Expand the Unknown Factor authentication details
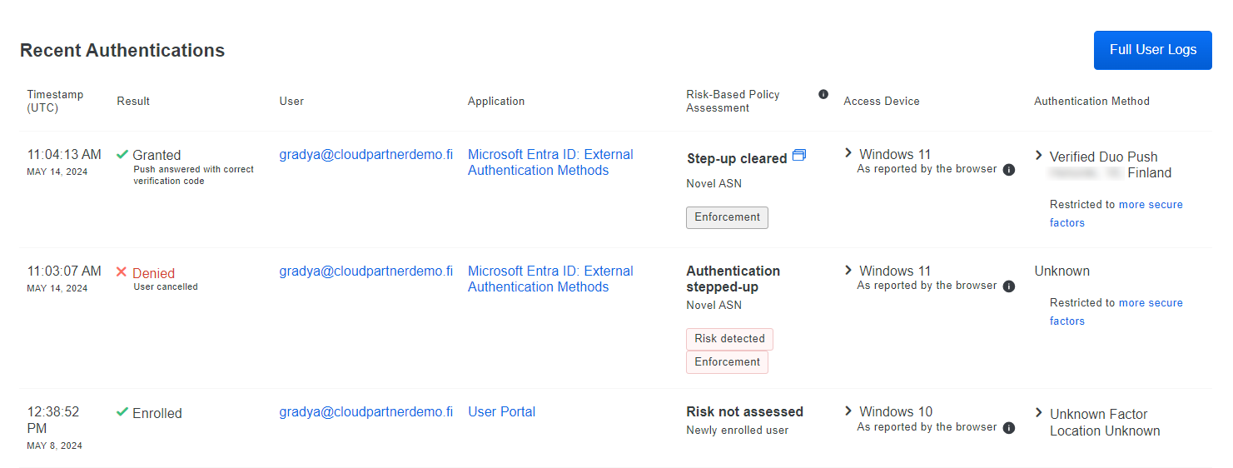Viewport: 1233px width, 468px height. (x=1039, y=413)
